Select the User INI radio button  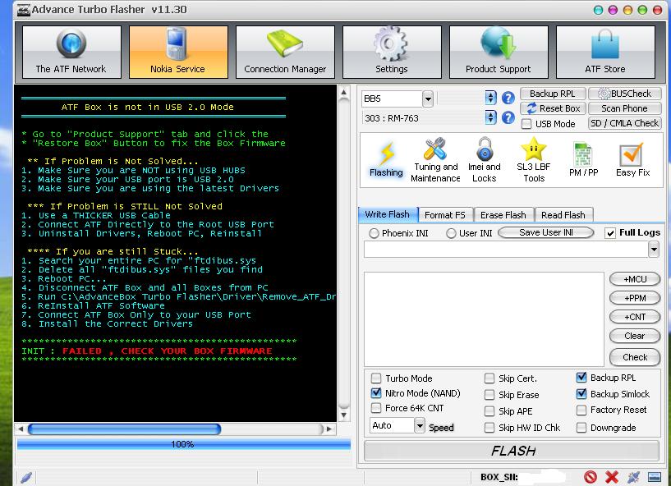451,233
